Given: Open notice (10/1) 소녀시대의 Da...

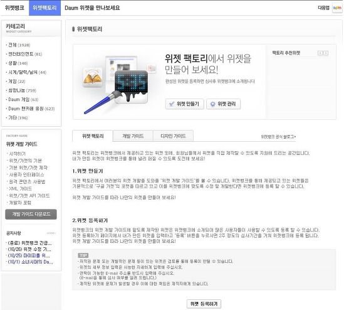Looking at the screenshot, I should [30, 262].
